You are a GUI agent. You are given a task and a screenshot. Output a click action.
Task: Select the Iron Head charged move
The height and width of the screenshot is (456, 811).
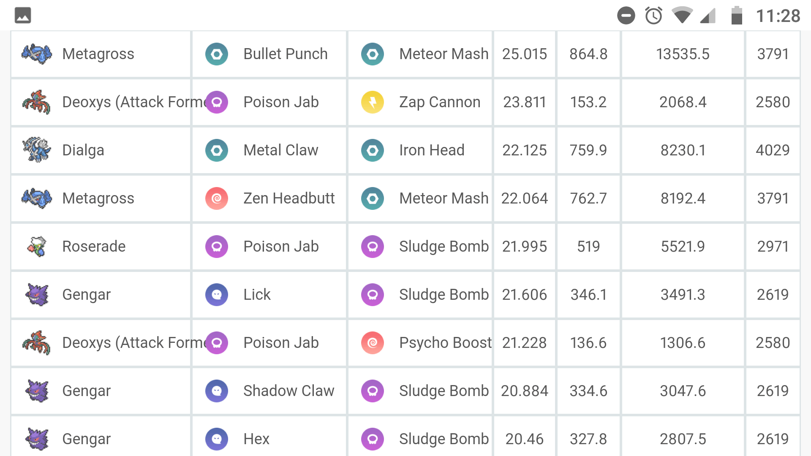tap(432, 150)
